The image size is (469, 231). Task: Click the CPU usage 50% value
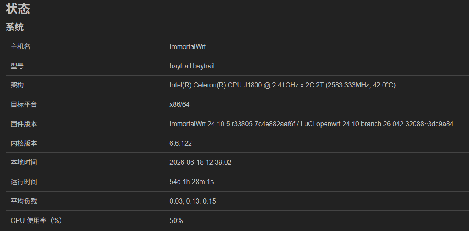[176, 220]
